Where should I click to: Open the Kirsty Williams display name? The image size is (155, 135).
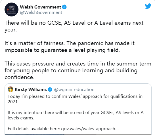[x=31, y=90]
